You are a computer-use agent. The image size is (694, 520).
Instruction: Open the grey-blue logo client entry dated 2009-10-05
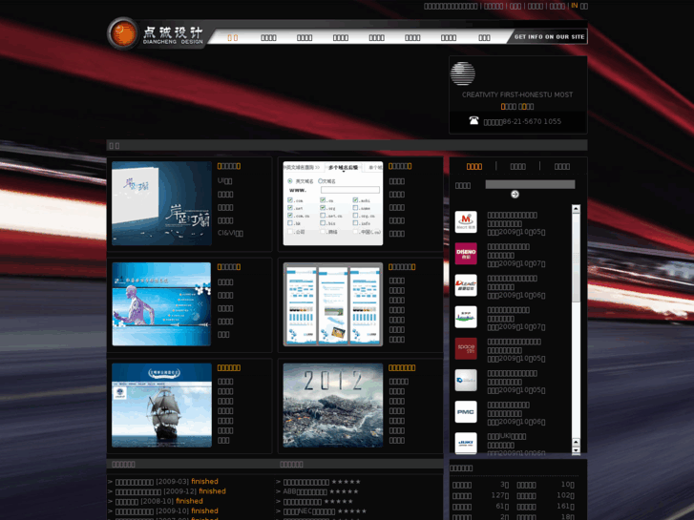point(466,380)
